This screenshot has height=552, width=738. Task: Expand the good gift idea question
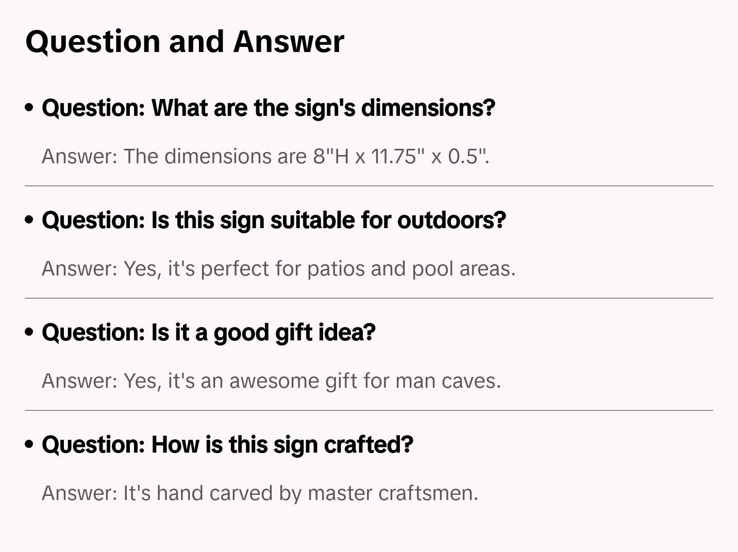click(x=209, y=332)
